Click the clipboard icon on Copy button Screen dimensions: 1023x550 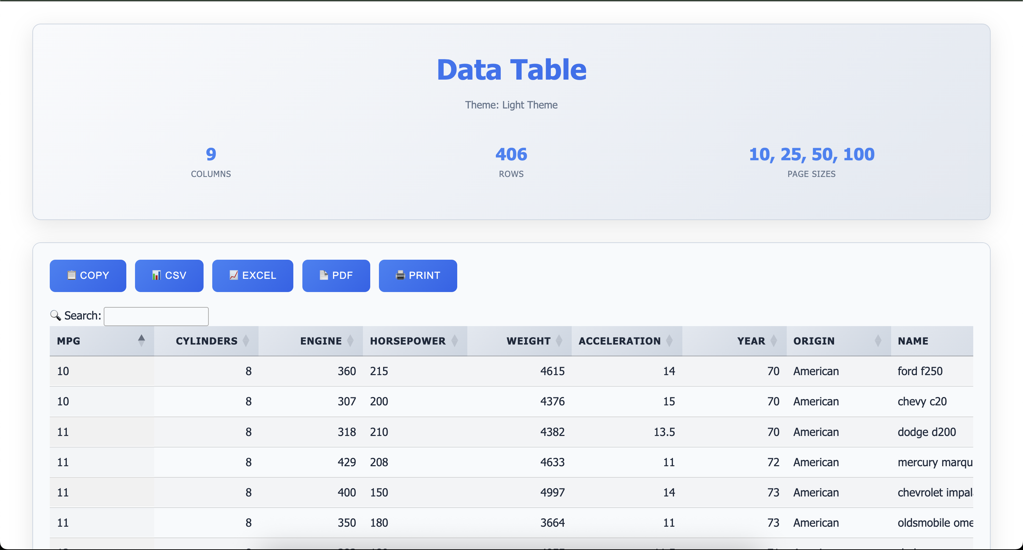pyautogui.click(x=71, y=275)
